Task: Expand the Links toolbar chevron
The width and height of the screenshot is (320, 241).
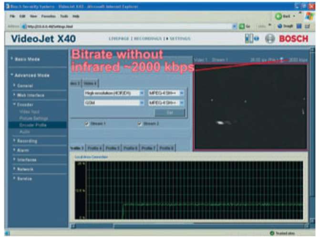Action: [269, 25]
